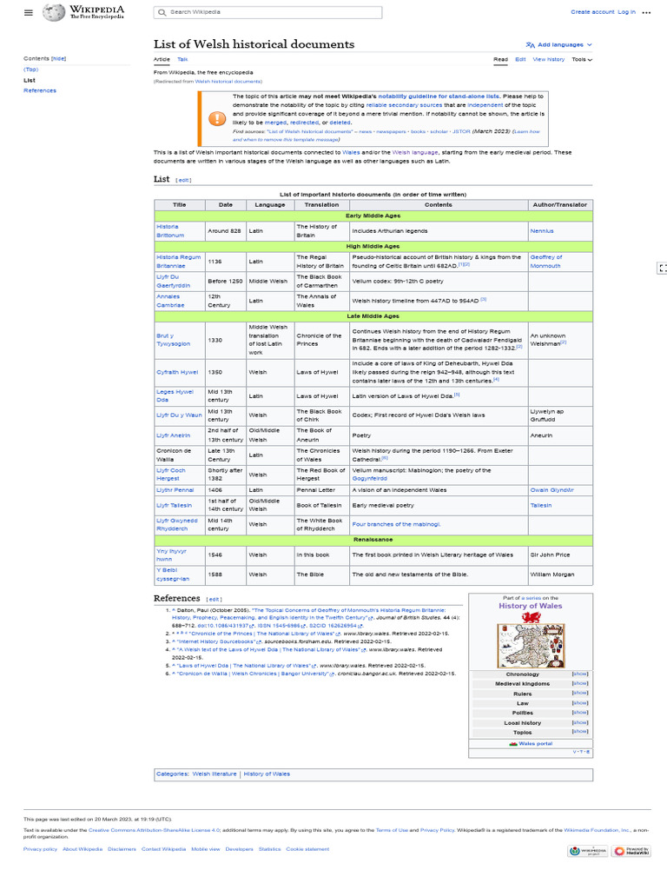The image size is (667, 890).
Task: Open the View history tab
Action: [x=549, y=60]
